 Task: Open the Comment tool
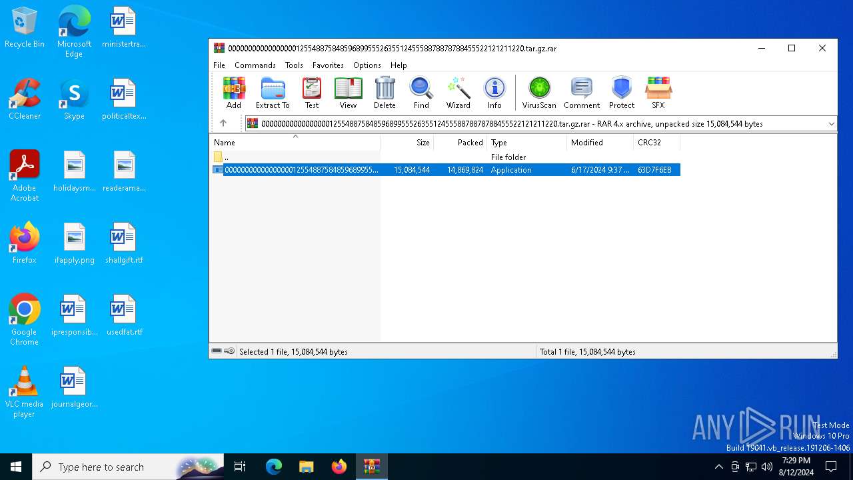click(582, 93)
